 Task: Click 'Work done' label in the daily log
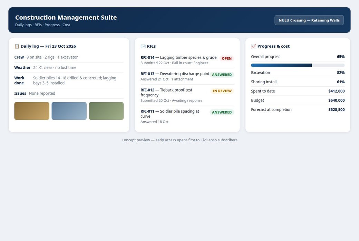19,80
